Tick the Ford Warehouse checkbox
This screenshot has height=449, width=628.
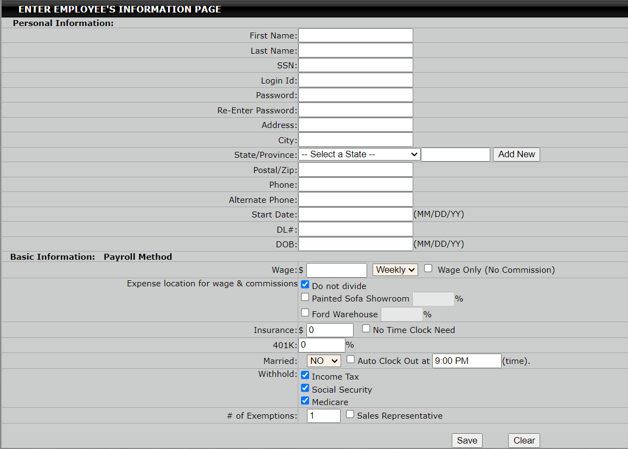coord(305,312)
